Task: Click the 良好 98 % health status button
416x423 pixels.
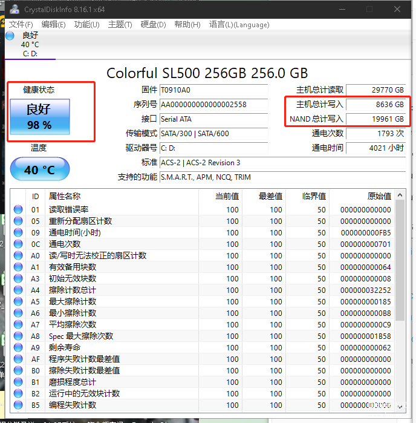Action: [40, 117]
